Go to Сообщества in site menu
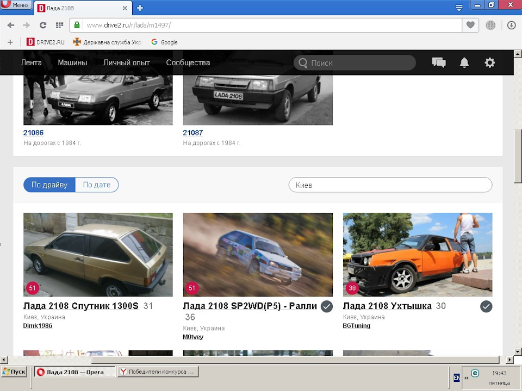 click(x=188, y=62)
